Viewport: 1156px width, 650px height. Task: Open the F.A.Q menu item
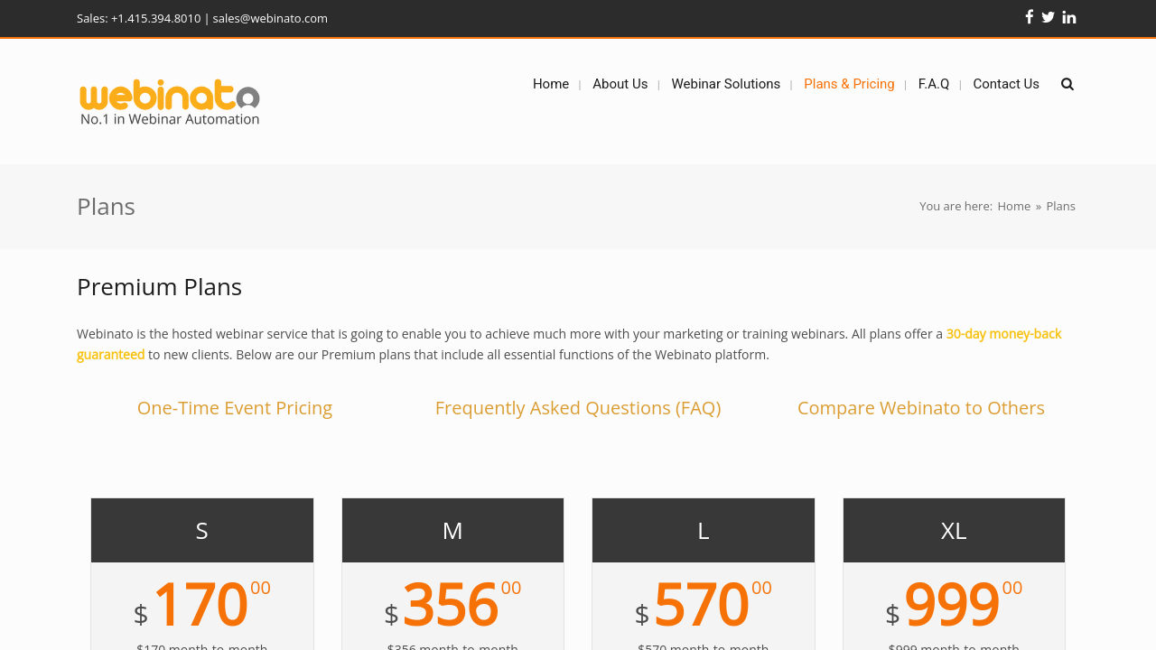[933, 84]
